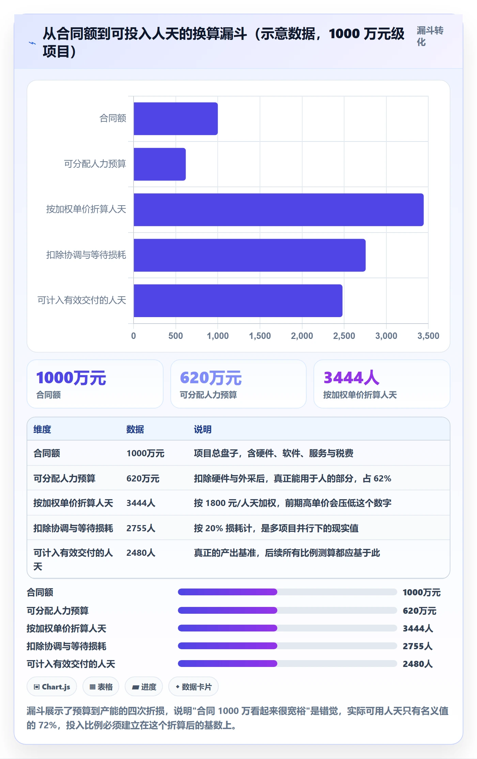Click the 扣除协调与等待损耗 progress bar
The image size is (477, 759).
[x=287, y=646]
